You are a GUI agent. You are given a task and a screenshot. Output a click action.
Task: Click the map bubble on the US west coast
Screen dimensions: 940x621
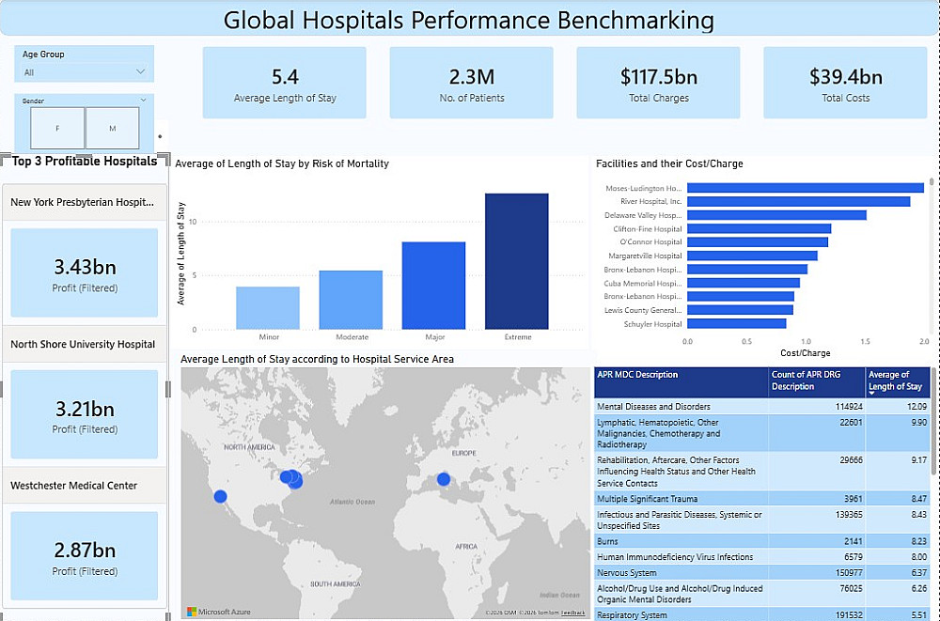pyautogui.click(x=221, y=496)
